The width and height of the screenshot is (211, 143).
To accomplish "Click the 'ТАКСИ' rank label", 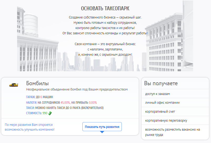I will point(30,108).
